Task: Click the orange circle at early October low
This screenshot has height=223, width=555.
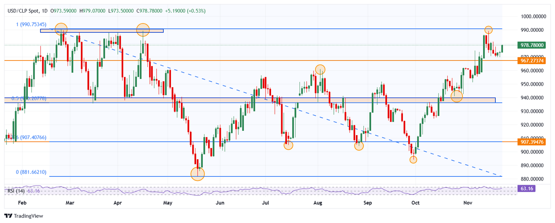Action: [x=413, y=159]
